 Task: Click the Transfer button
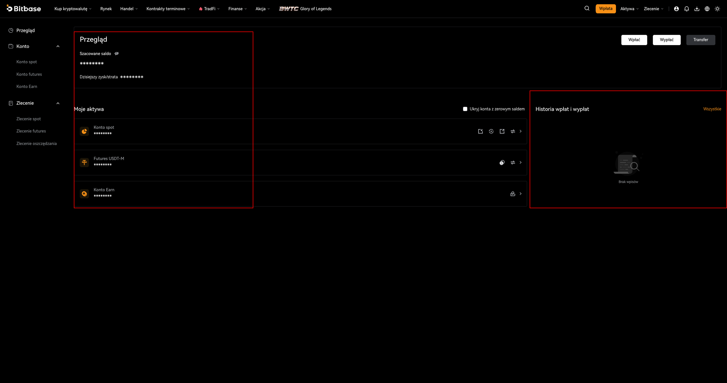(701, 40)
